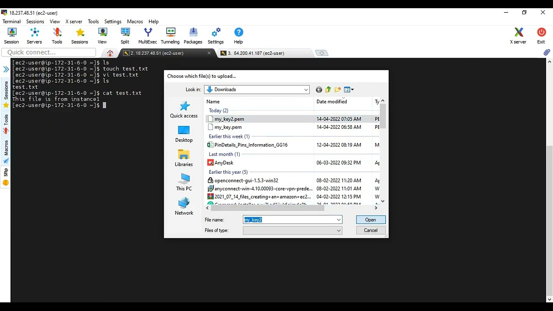The height and width of the screenshot is (311, 553).
Task: Open the Tunneling icon
Action: [x=170, y=36]
